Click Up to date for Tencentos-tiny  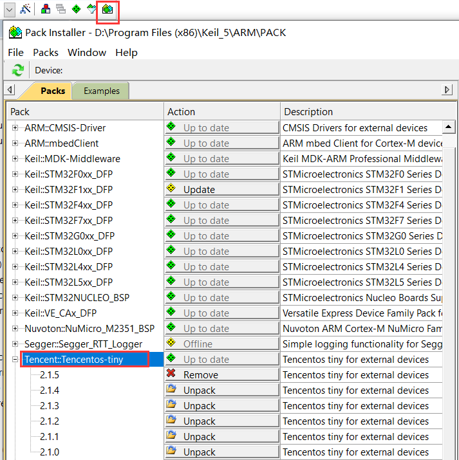222,360
